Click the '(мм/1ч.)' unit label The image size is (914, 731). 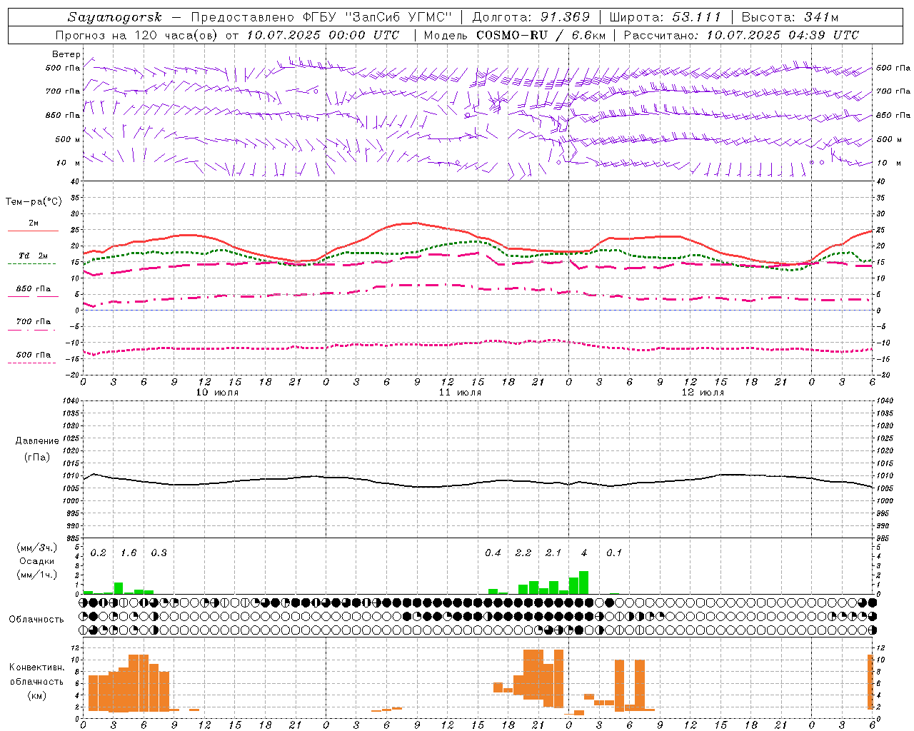pyautogui.click(x=37, y=575)
